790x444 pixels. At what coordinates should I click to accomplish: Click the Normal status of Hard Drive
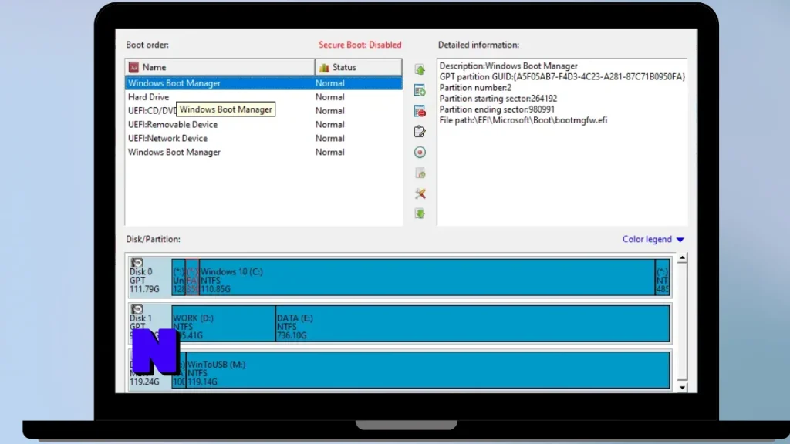pyautogui.click(x=329, y=96)
